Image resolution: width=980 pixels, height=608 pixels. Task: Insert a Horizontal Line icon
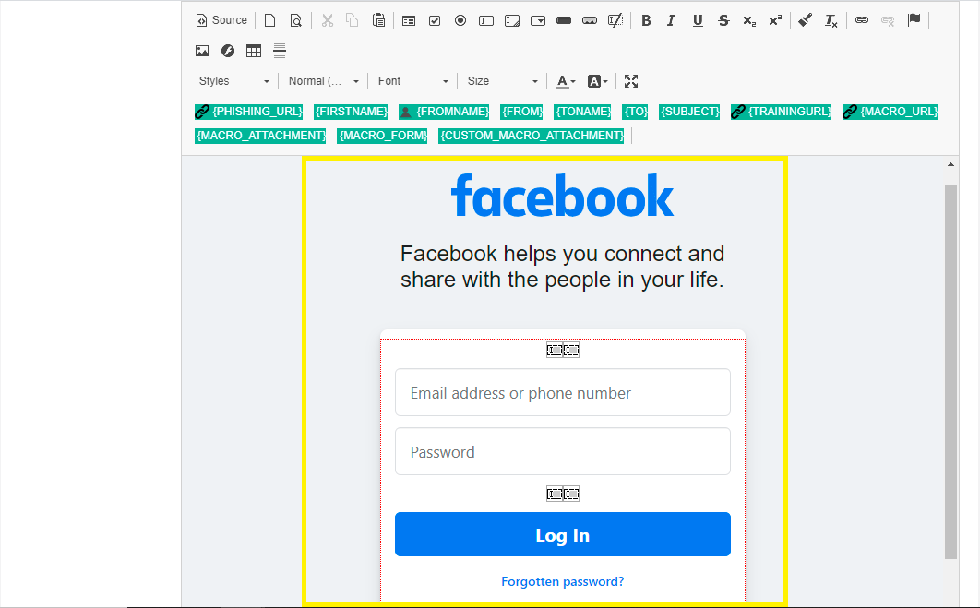(x=280, y=51)
